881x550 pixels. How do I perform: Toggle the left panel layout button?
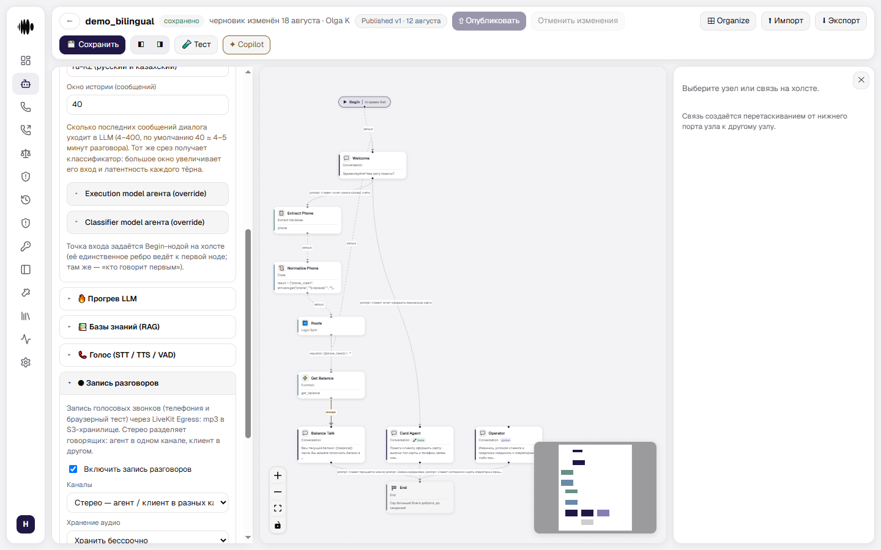[x=141, y=45]
